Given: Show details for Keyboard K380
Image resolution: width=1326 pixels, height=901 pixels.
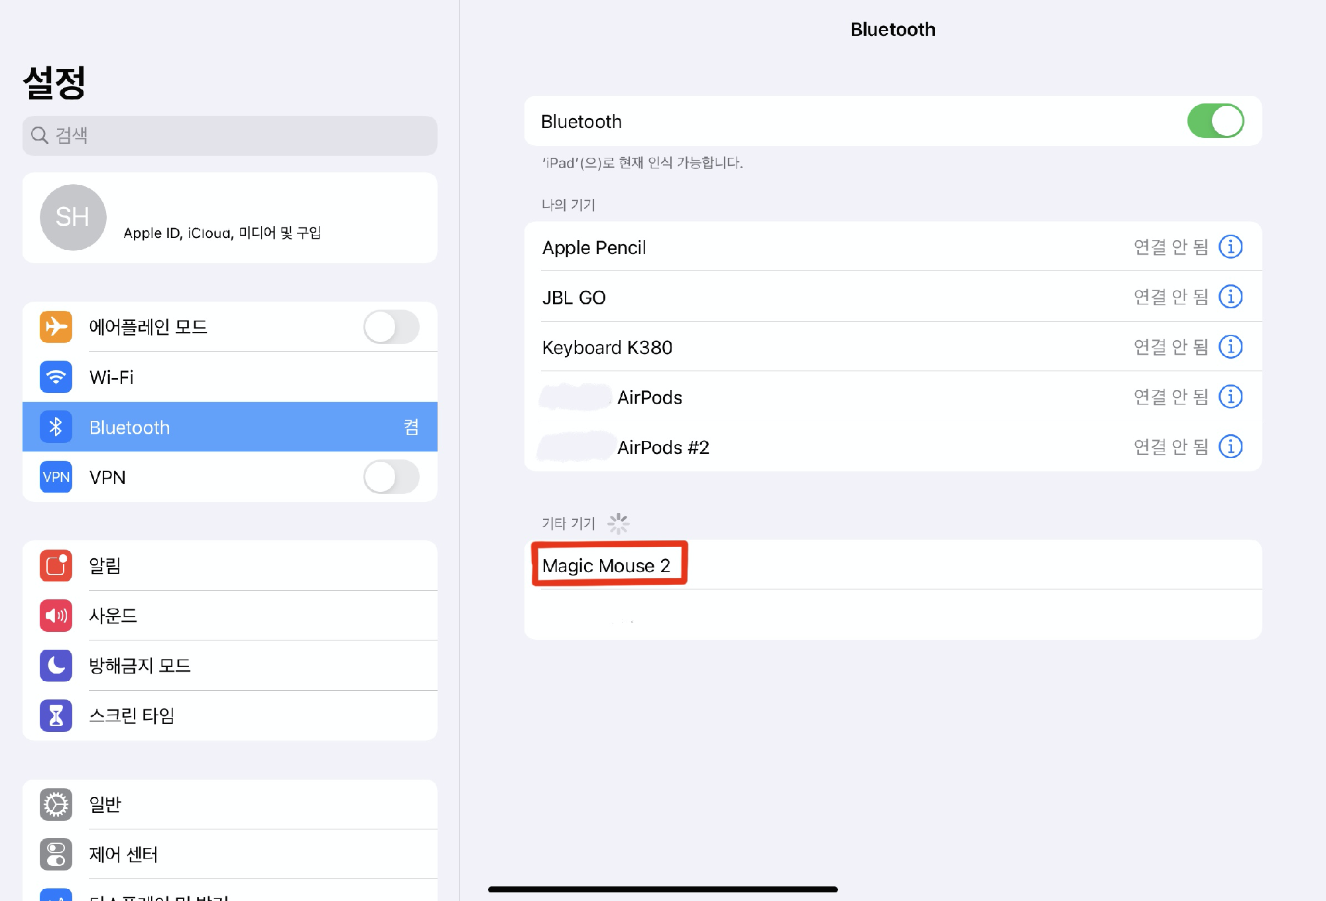Looking at the screenshot, I should tap(1231, 347).
